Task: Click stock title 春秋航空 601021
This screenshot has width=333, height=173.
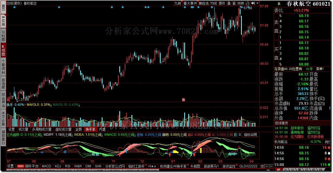Action: [308, 4]
